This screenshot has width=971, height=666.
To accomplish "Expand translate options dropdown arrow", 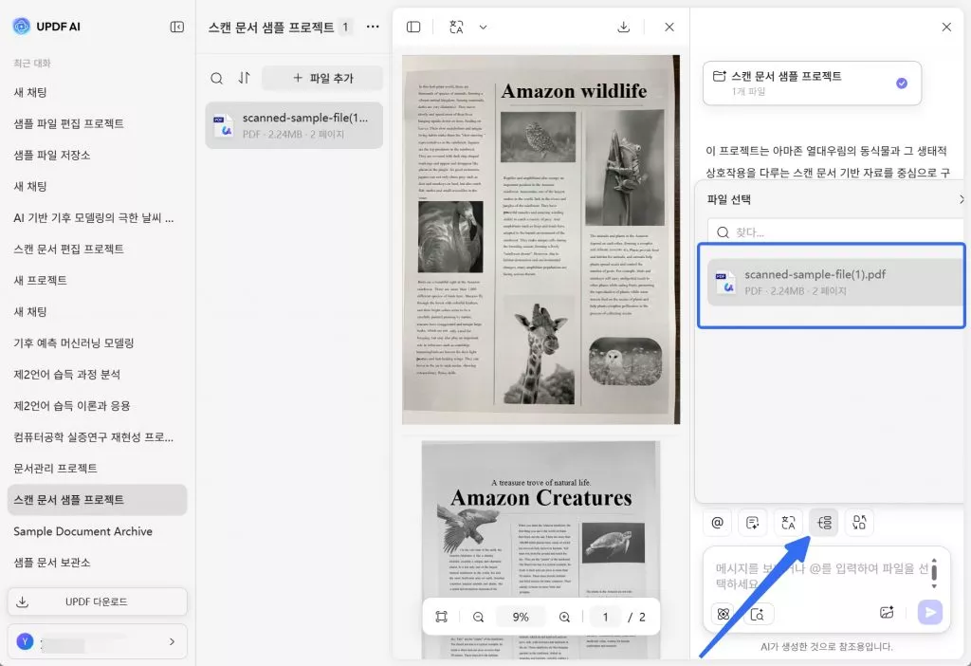I will pyautogui.click(x=483, y=27).
